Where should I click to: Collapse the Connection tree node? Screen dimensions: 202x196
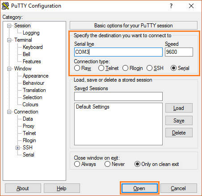[9, 112]
